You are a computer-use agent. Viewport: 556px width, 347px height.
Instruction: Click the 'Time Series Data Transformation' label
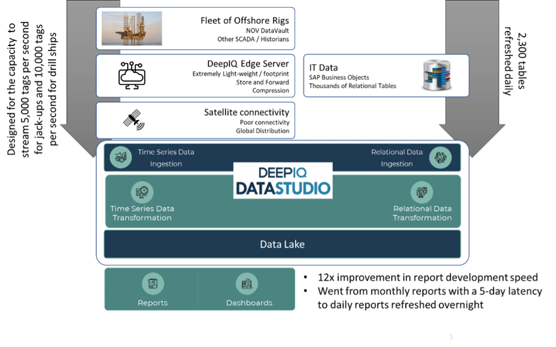[142, 213]
